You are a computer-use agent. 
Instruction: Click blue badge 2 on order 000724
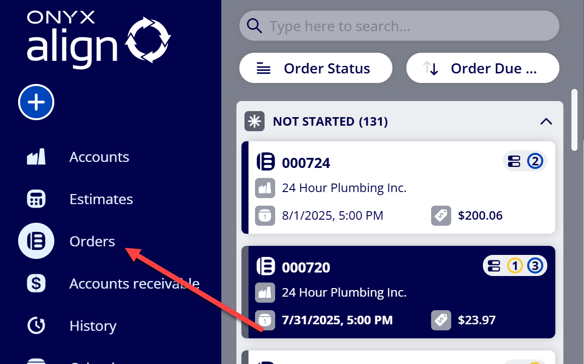535,161
